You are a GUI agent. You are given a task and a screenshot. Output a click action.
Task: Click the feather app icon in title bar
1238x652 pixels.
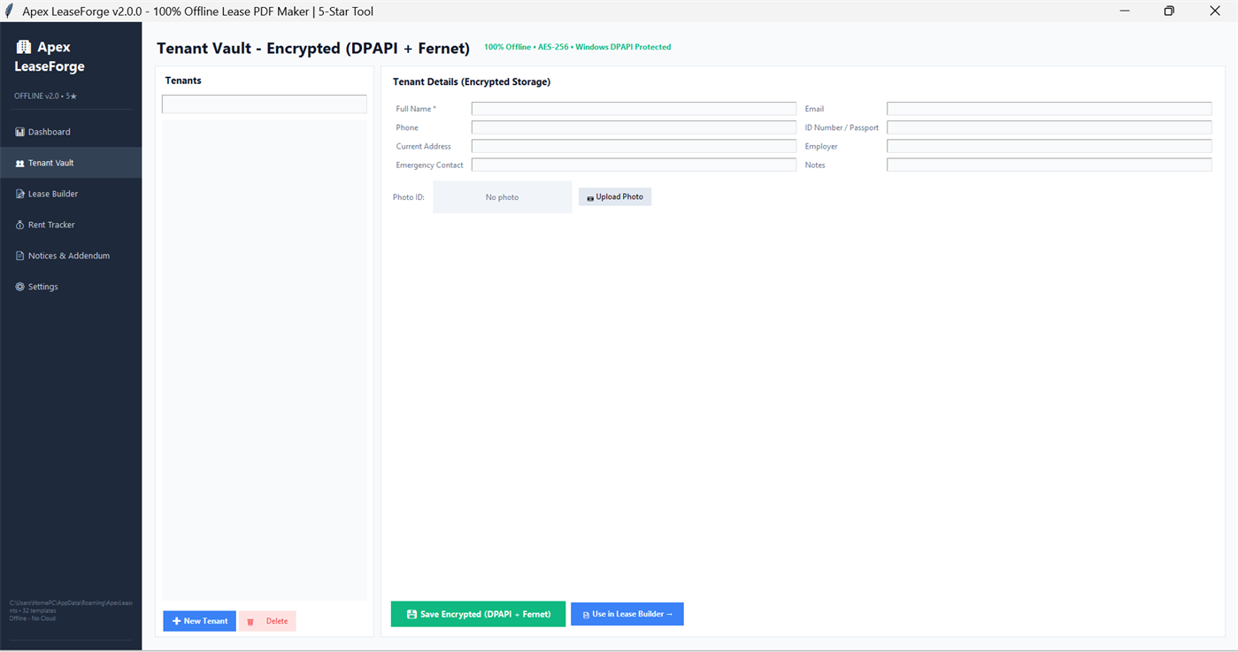pyautogui.click(x=10, y=12)
